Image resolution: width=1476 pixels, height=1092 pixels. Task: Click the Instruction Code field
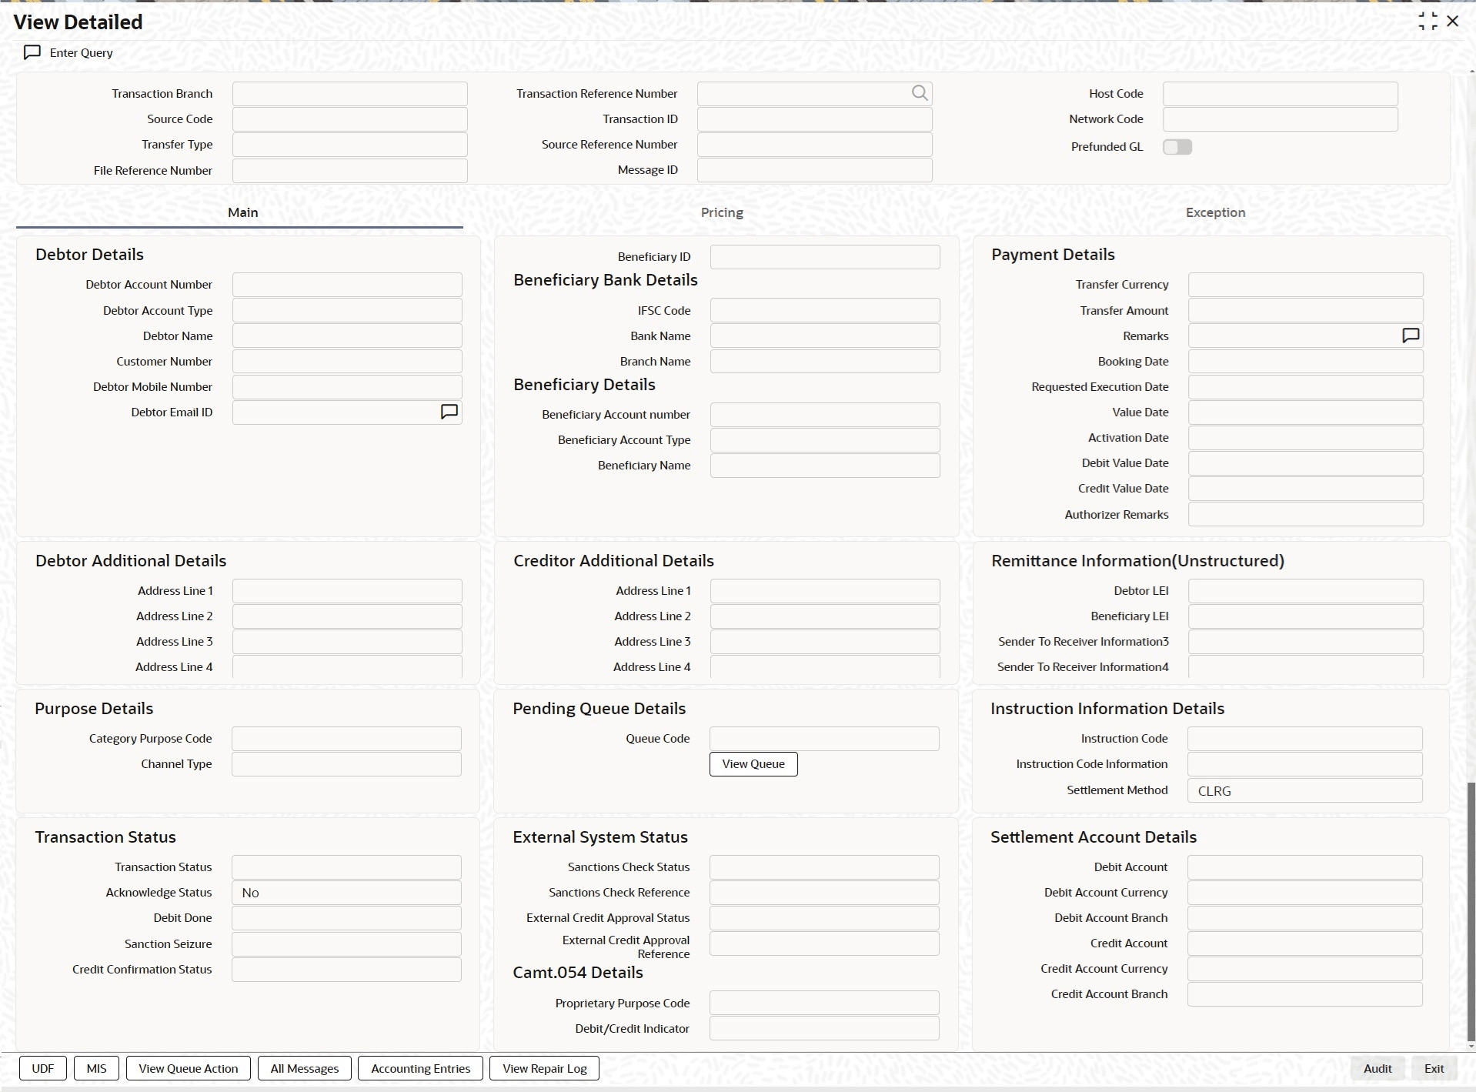[x=1305, y=739]
